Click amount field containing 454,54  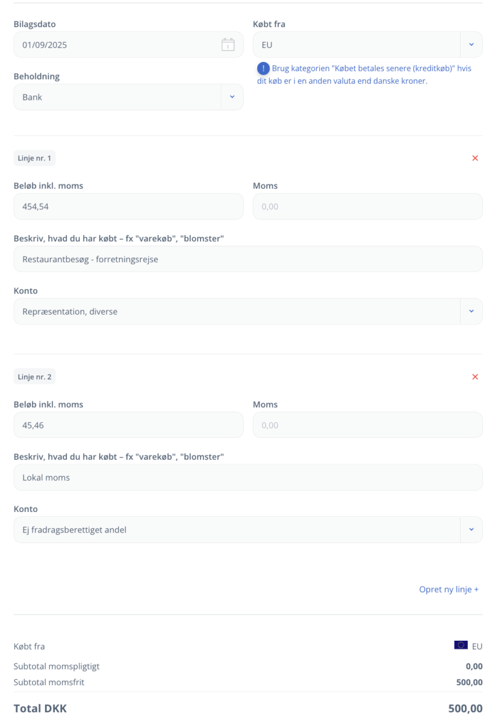[128, 206]
